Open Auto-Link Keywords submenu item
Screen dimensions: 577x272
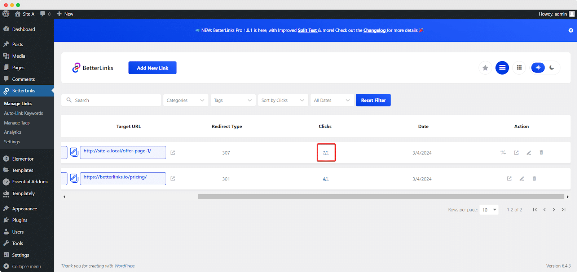[23, 113]
